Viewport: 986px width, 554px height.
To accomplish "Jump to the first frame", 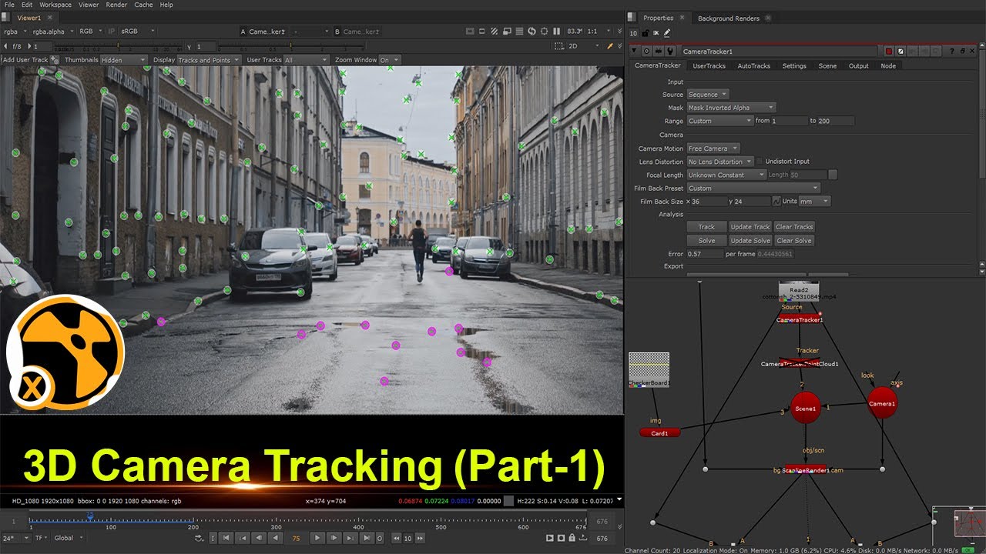I will 226,538.
